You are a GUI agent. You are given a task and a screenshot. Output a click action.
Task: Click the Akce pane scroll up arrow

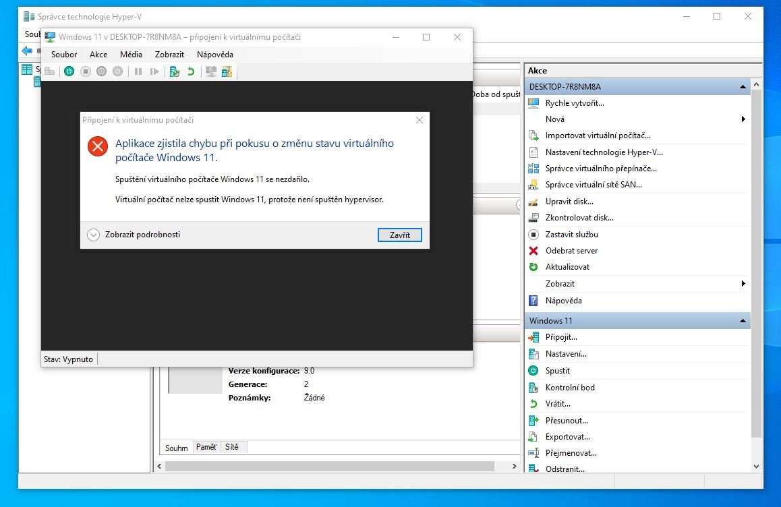pyautogui.click(x=756, y=85)
